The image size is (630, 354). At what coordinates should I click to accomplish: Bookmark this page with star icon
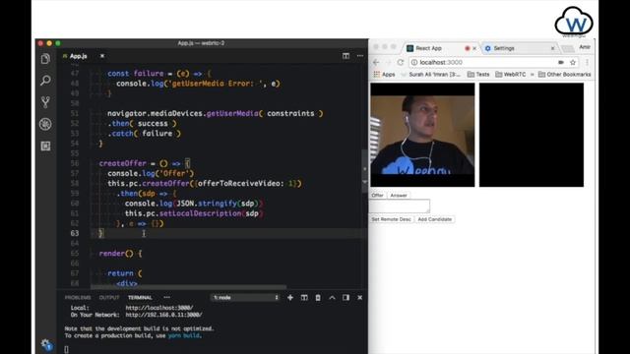(x=573, y=62)
